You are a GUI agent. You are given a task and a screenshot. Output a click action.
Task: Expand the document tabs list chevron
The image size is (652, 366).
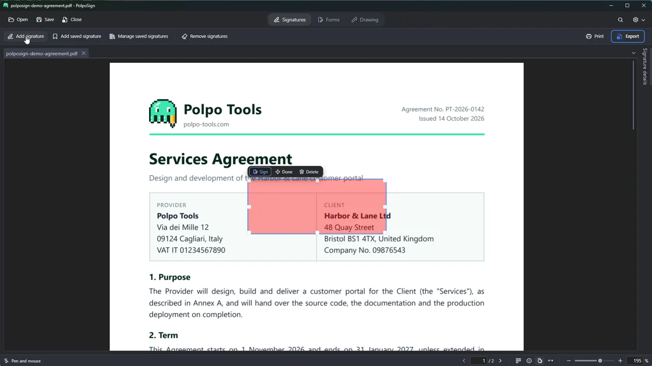[x=633, y=53]
